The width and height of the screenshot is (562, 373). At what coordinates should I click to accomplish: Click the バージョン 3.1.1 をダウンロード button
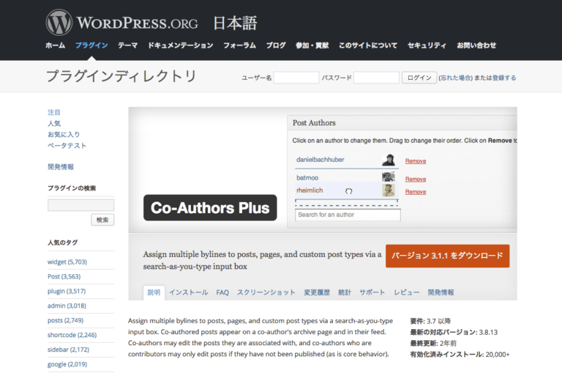tap(447, 256)
